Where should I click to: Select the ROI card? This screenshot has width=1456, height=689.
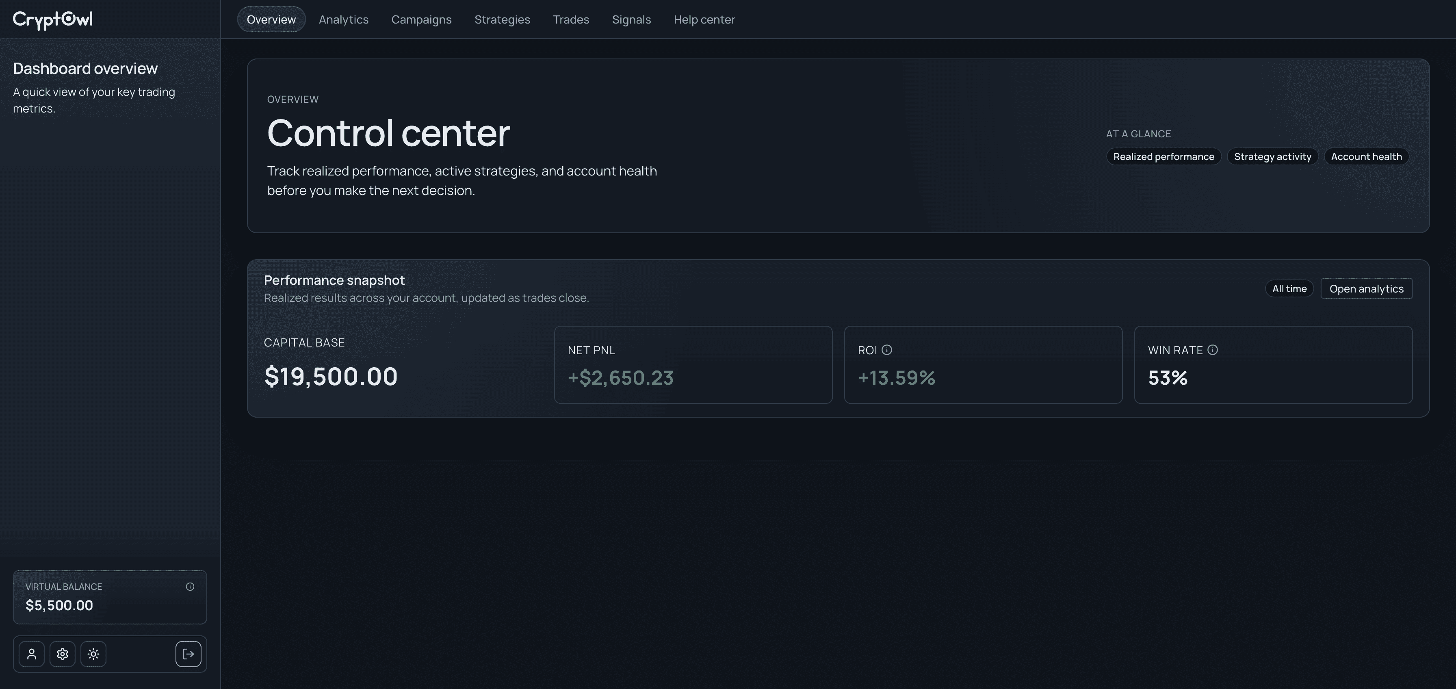(x=983, y=364)
